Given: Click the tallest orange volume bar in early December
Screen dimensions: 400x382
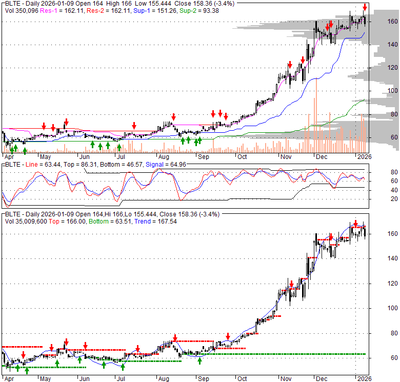Looking at the screenshot, I should tap(316, 115).
